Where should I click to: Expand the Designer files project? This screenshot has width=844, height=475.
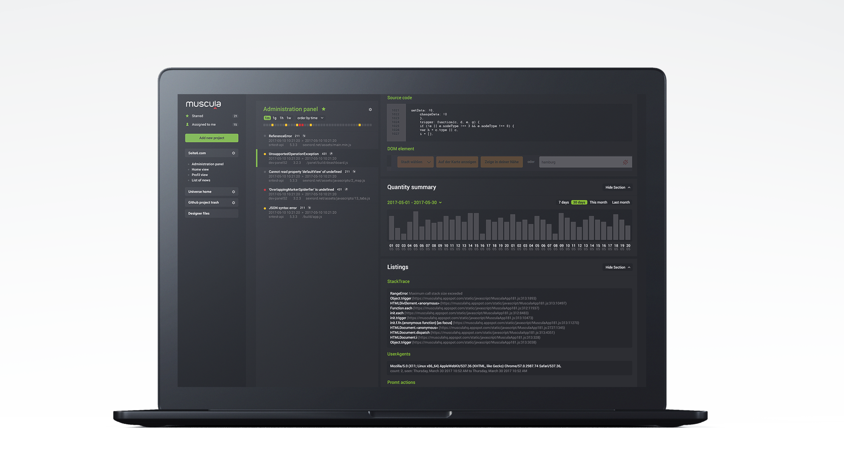211,214
